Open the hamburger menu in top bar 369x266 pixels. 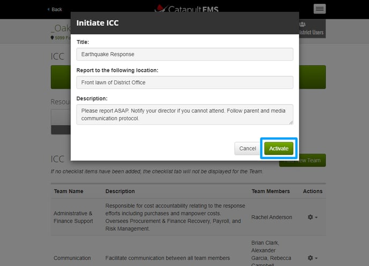click(320, 9)
